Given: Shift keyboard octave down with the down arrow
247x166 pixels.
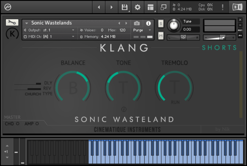Looking at the screenshot, I should pos(7,157).
